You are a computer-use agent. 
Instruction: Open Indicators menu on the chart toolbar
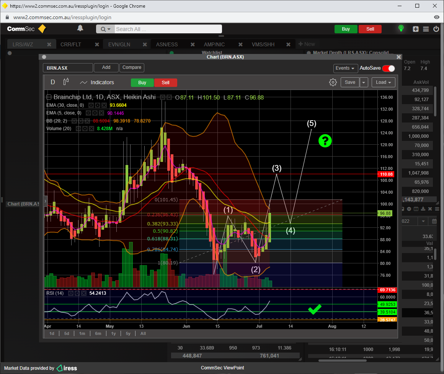click(x=97, y=82)
